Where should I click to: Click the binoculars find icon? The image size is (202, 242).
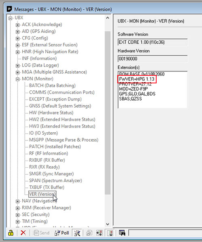pos(122,233)
